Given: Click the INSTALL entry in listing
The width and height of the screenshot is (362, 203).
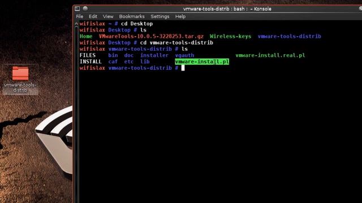Looking at the screenshot, I should click(90, 61).
